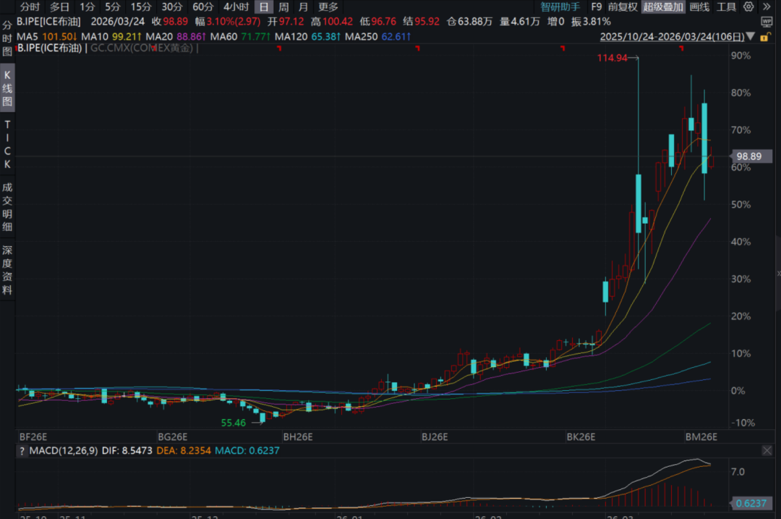Image resolution: width=781 pixels, height=519 pixels.
Task: Click the 114.94 high price marker
Action: (611, 57)
